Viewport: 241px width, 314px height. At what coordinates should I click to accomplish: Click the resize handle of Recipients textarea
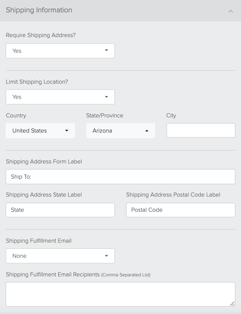point(232,304)
